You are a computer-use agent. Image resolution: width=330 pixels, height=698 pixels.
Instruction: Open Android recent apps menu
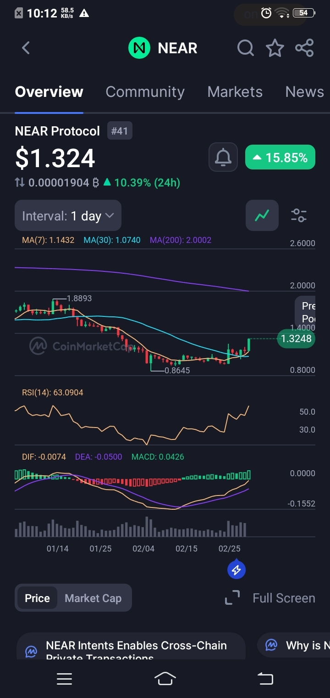(64, 679)
